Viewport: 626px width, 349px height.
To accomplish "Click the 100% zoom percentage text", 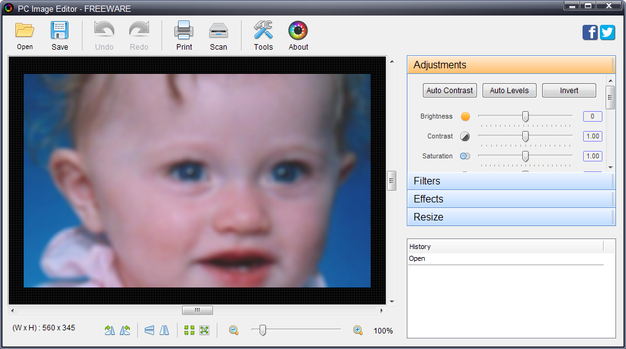I will [x=383, y=330].
